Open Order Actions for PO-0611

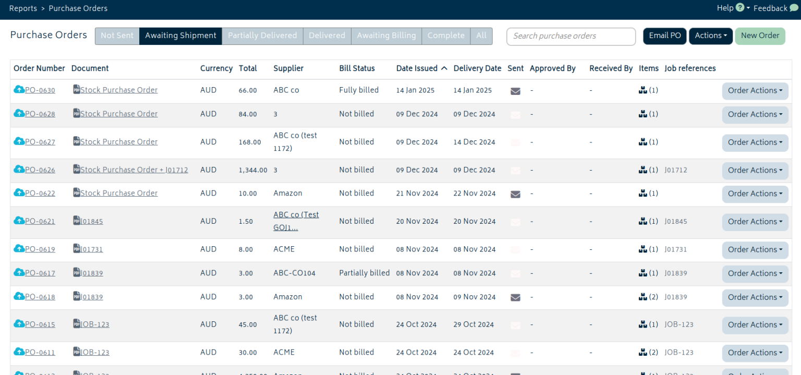point(755,353)
